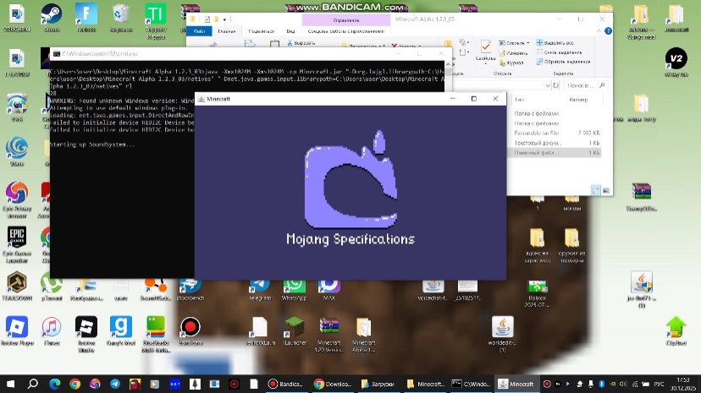Open the BlueStacks desktop shortcut
The image size is (701, 393).
click(156, 328)
